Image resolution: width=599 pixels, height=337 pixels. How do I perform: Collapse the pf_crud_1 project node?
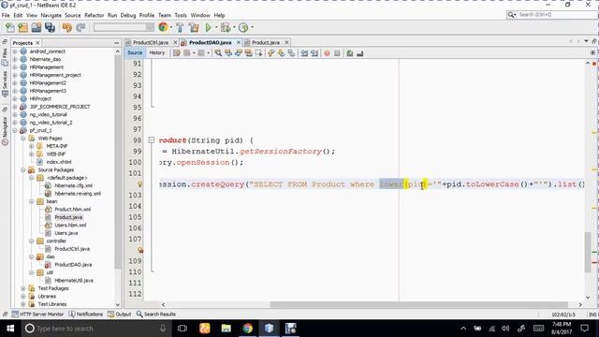(x=15, y=130)
